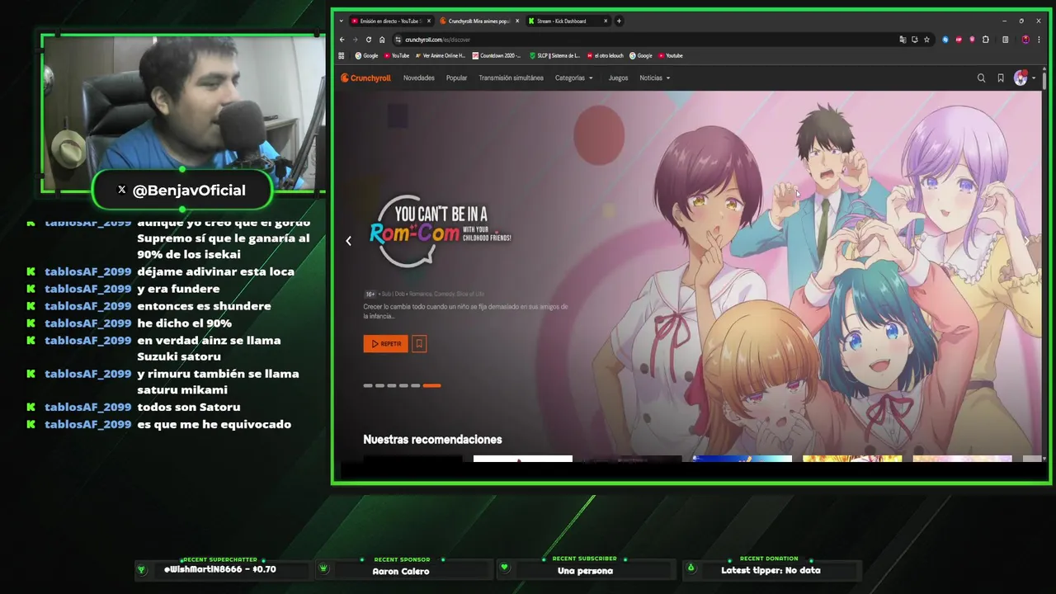The height and width of the screenshot is (594, 1056).
Task: Add the featured anime to watchlist
Action: 419,344
